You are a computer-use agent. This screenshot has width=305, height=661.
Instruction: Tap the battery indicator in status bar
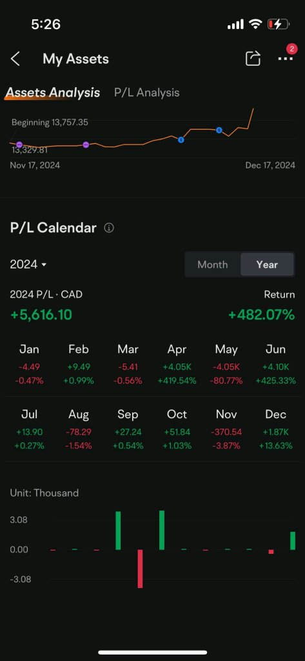279,25
